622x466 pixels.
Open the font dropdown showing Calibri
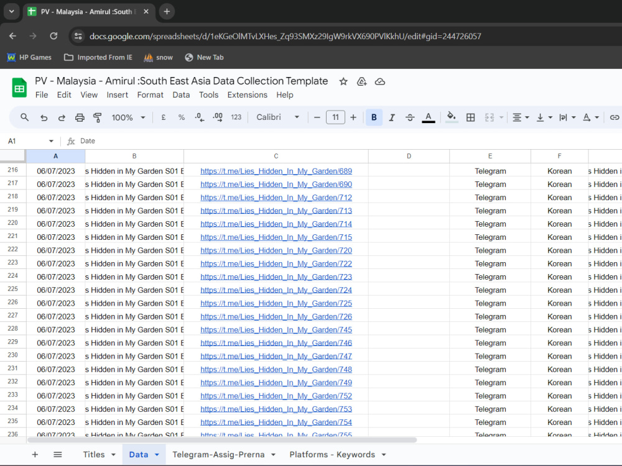(277, 117)
